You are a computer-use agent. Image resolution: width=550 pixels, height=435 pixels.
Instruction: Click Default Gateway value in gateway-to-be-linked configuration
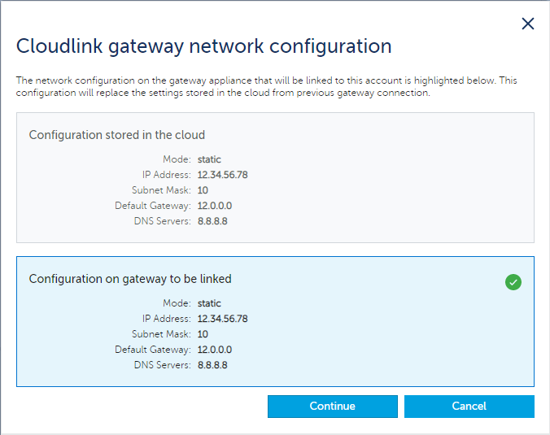point(215,350)
